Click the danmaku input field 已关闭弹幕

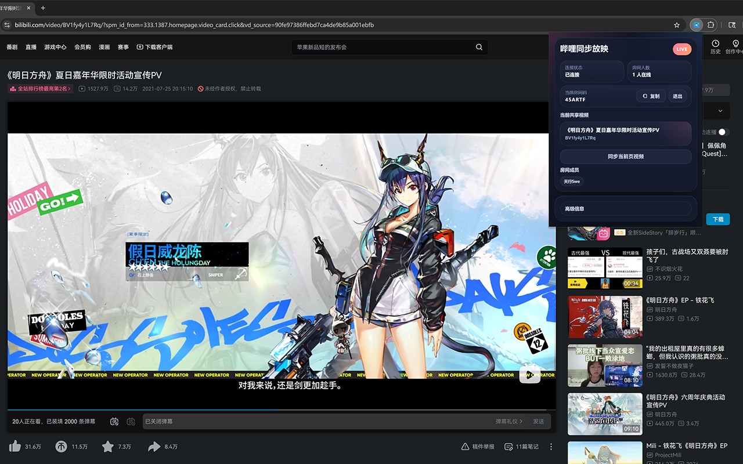tap(316, 421)
